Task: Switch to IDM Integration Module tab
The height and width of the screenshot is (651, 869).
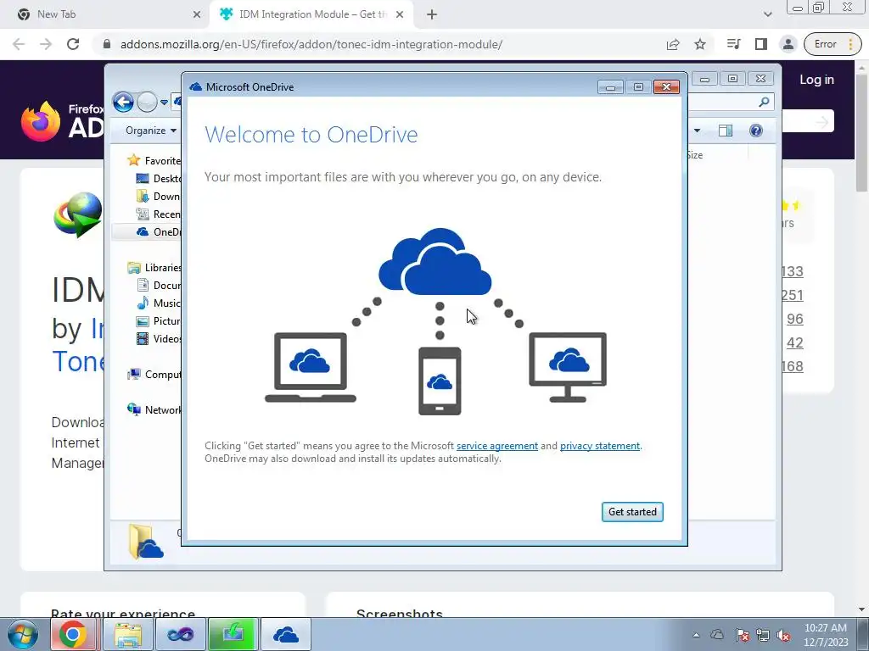Action: [x=311, y=14]
